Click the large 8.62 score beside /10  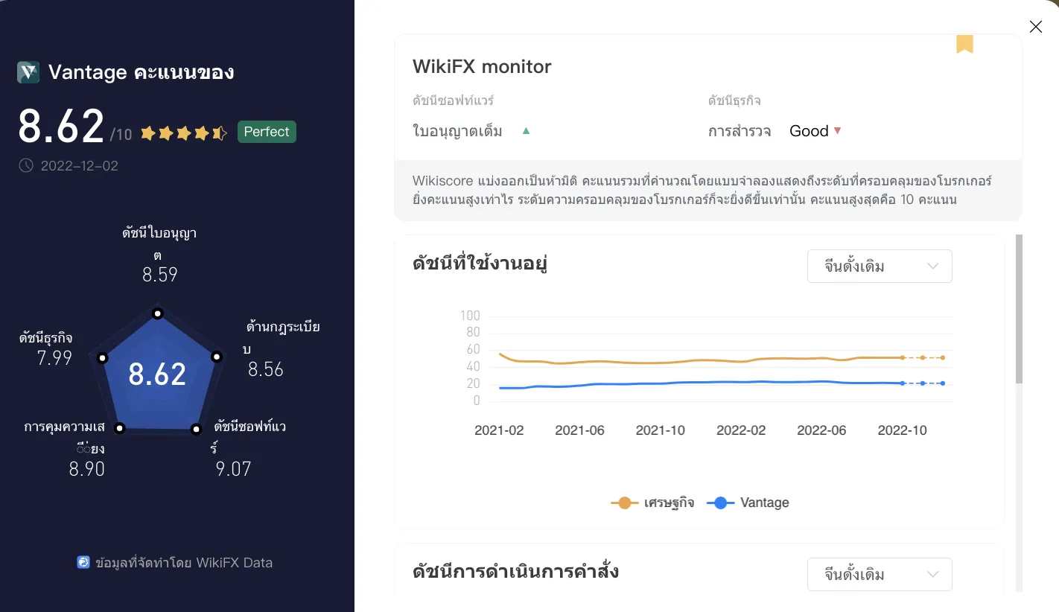click(x=61, y=127)
